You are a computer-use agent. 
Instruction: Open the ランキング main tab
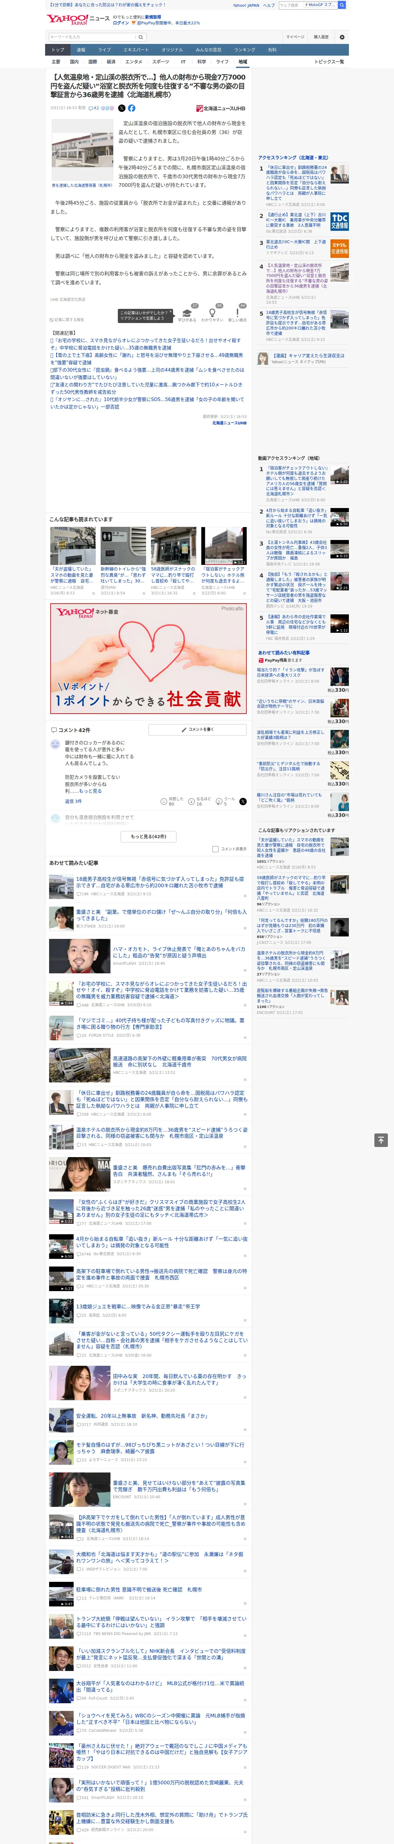[245, 50]
